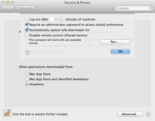Open the help button beside Advanced

(x=148, y=114)
